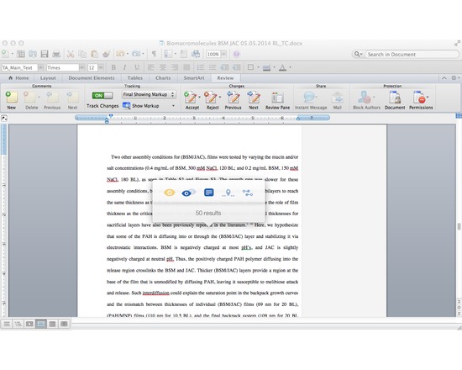The width and height of the screenshot is (462, 370).
Task: Open the font size 12 dropdown
Action: coord(101,67)
